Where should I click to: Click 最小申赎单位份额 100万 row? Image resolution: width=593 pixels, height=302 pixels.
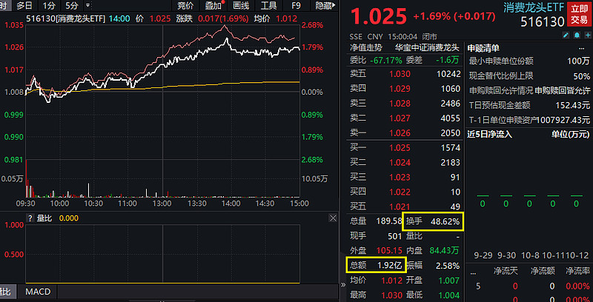(529, 61)
